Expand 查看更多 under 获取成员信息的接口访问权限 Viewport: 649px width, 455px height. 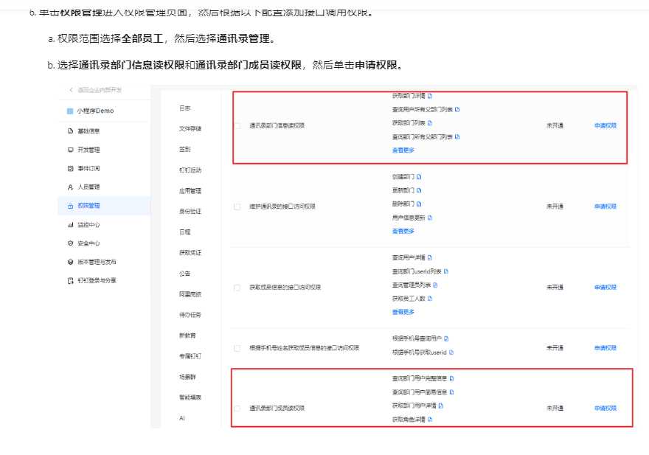pos(403,312)
